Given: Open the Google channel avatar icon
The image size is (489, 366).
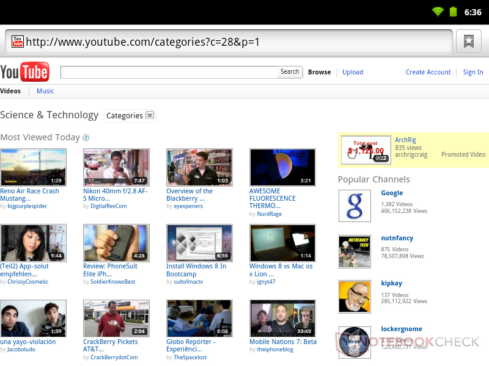Looking at the screenshot, I should (x=355, y=206).
